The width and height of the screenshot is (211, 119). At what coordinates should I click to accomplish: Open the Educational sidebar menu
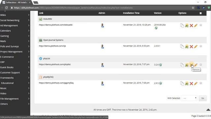pyautogui.click(x=15, y=83)
